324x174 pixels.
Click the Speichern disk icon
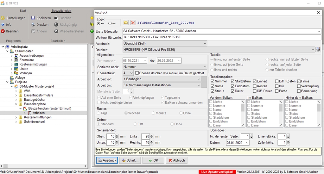click(x=33, y=18)
